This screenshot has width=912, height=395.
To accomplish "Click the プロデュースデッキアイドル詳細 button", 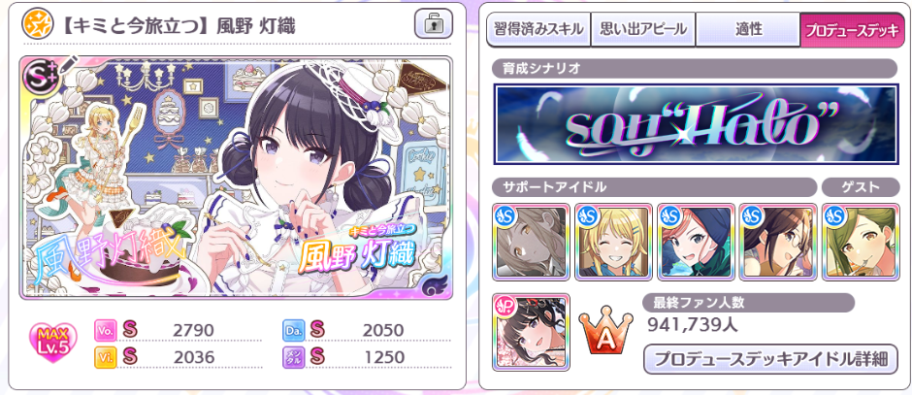I will (770, 359).
